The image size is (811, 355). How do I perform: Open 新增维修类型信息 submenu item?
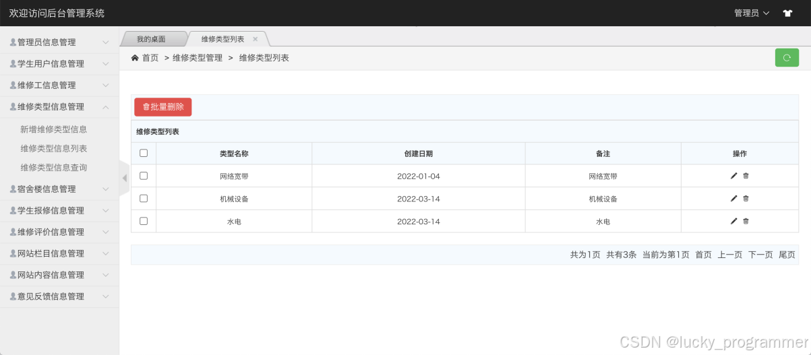coord(54,129)
